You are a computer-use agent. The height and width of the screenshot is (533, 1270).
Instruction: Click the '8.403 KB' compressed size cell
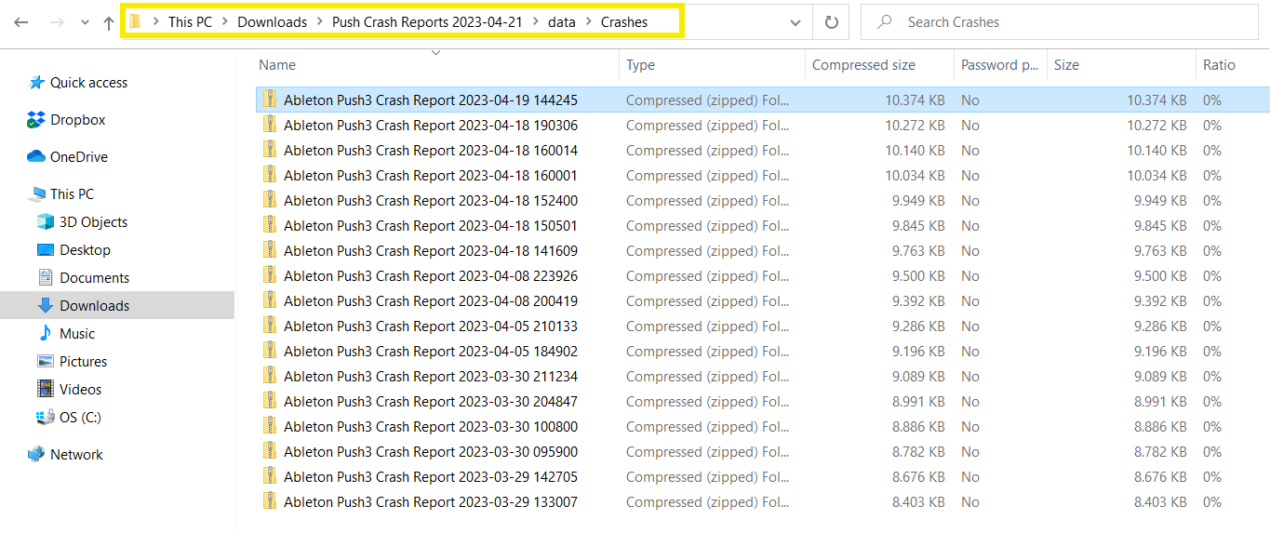[x=918, y=502]
